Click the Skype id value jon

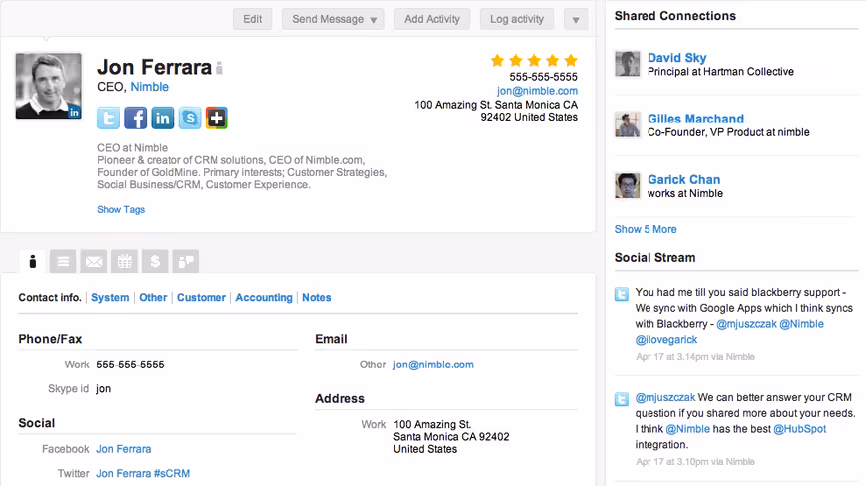click(104, 389)
